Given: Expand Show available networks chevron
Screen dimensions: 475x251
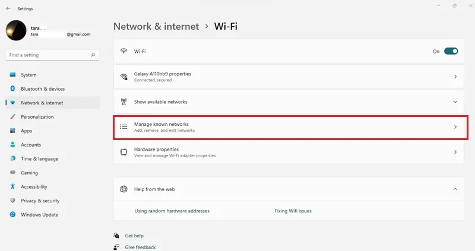Looking at the screenshot, I should [x=455, y=101].
